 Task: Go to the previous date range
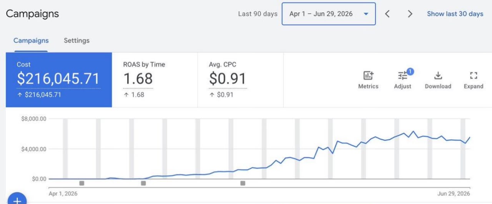387,14
